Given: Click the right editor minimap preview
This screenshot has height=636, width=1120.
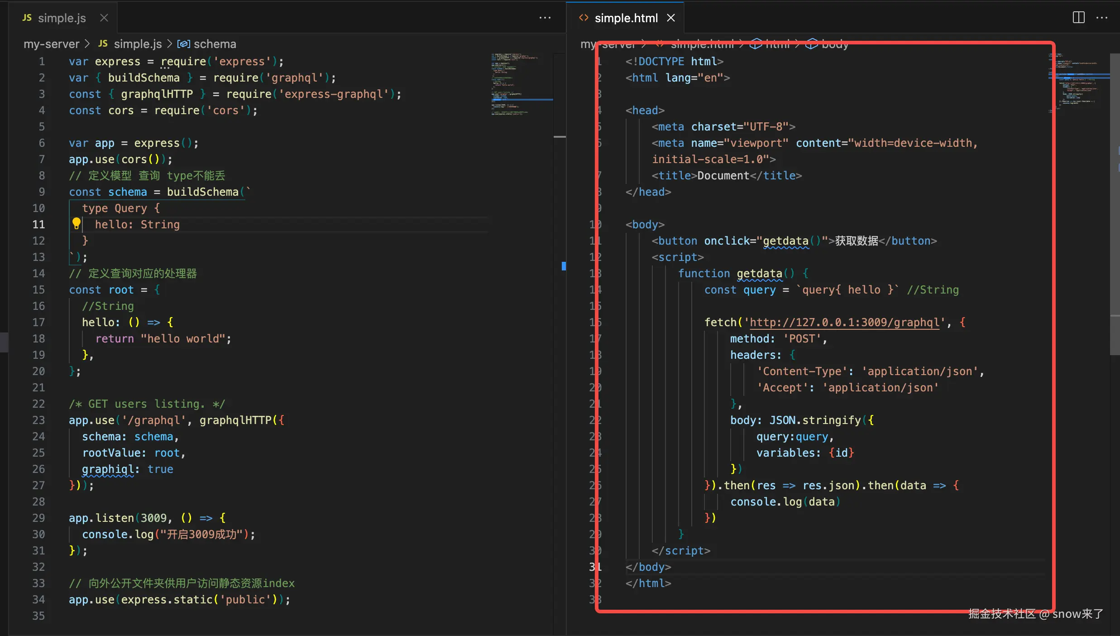Looking at the screenshot, I should (x=1078, y=84).
